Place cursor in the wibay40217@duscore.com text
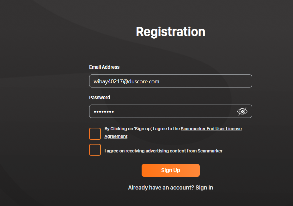 [126, 81]
